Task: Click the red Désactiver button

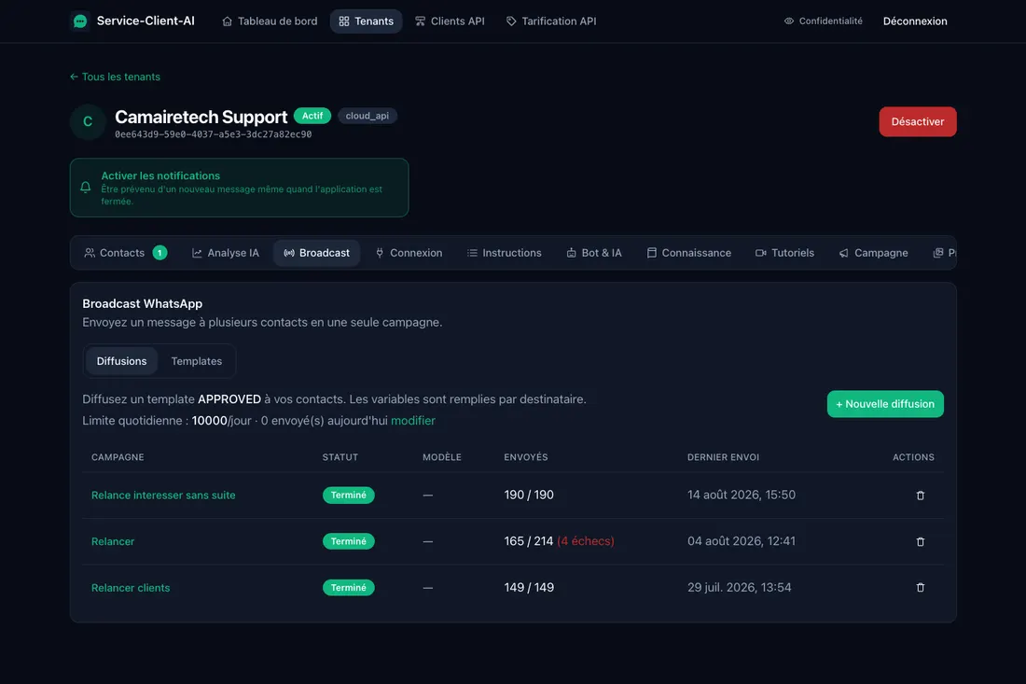Action: tap(918, 121)
